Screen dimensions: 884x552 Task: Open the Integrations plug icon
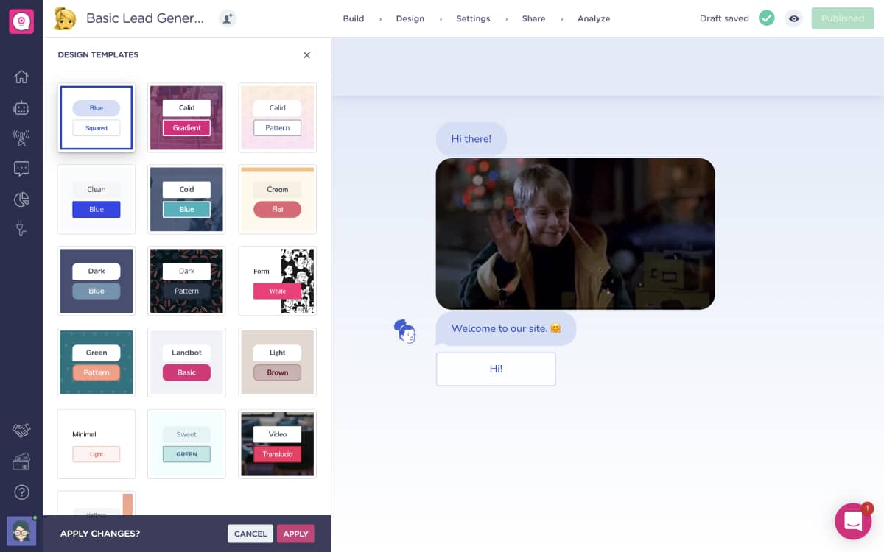click(21, 229)
